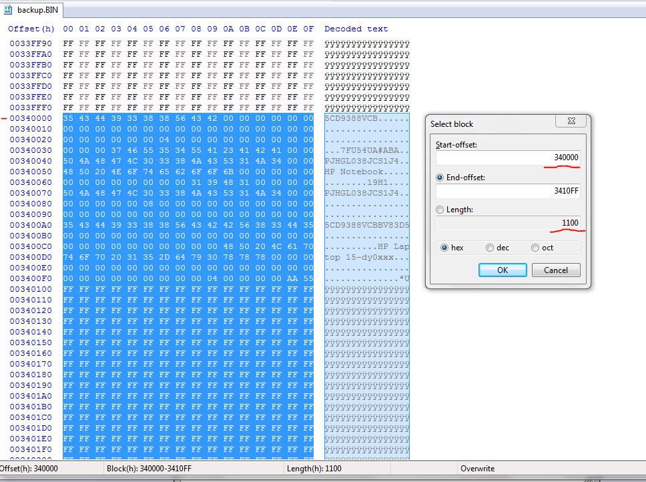Select offset row 0033FFF0

tap(31, 107)
